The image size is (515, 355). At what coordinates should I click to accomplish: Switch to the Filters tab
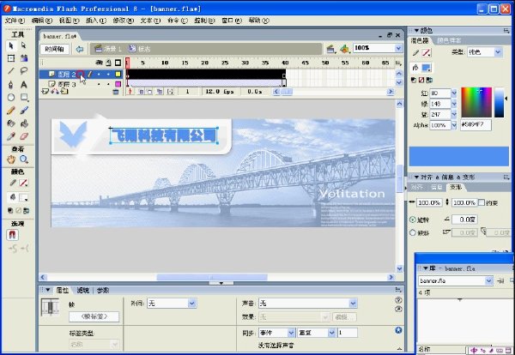click(82, 291)
